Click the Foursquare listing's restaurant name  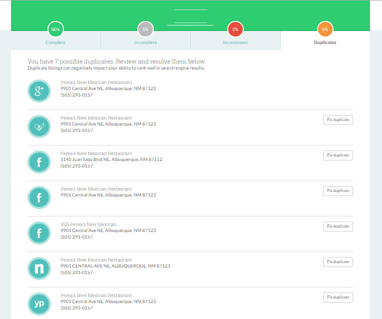tap(96, 118)
